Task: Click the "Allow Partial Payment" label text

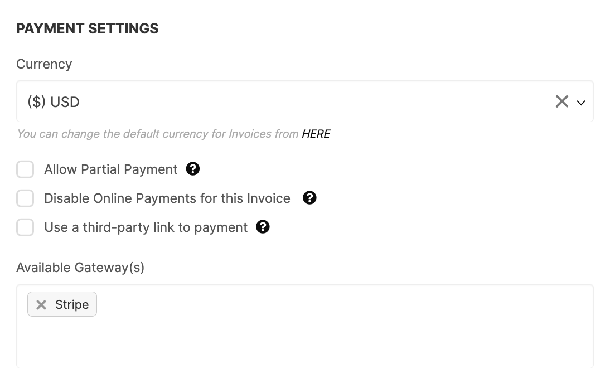Action: (111, 169)
